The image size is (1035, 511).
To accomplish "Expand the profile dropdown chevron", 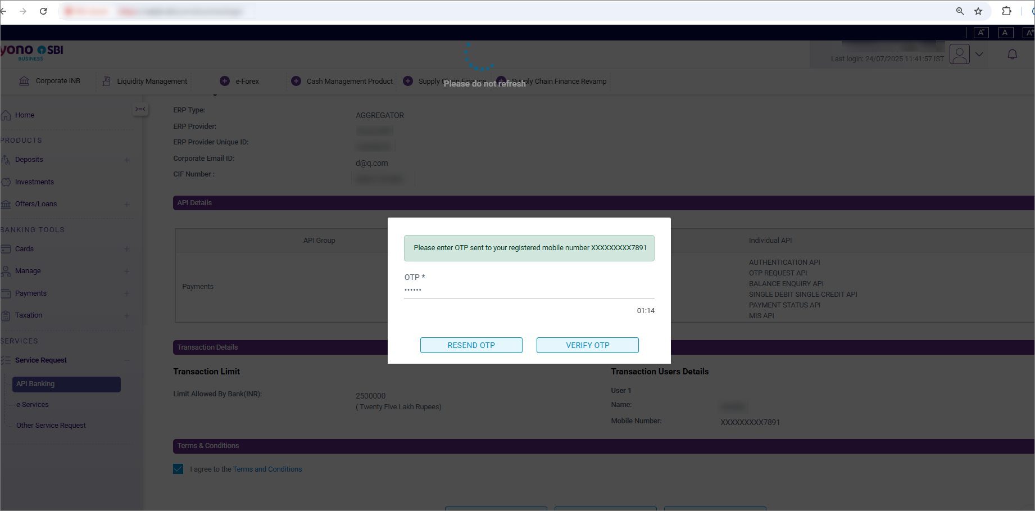I will (x=979, y=55).
